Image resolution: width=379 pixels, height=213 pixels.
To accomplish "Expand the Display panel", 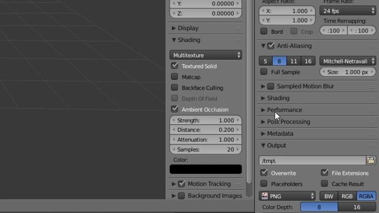I will 174,28.
